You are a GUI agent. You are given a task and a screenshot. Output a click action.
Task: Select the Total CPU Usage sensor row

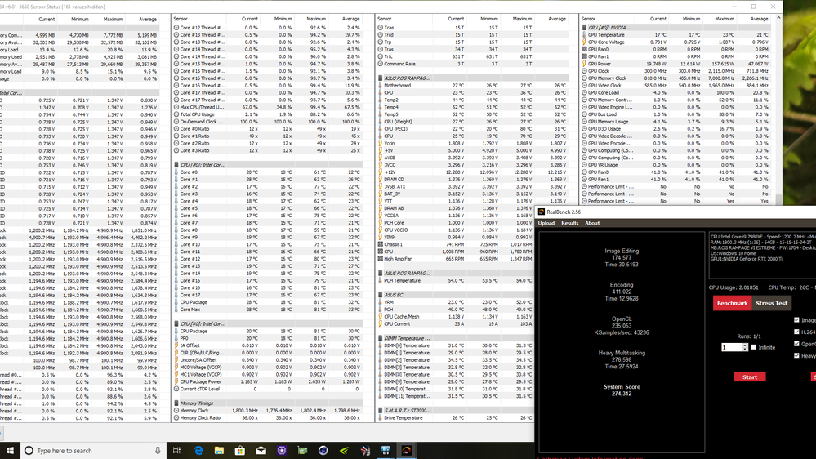tap(267, 114)
